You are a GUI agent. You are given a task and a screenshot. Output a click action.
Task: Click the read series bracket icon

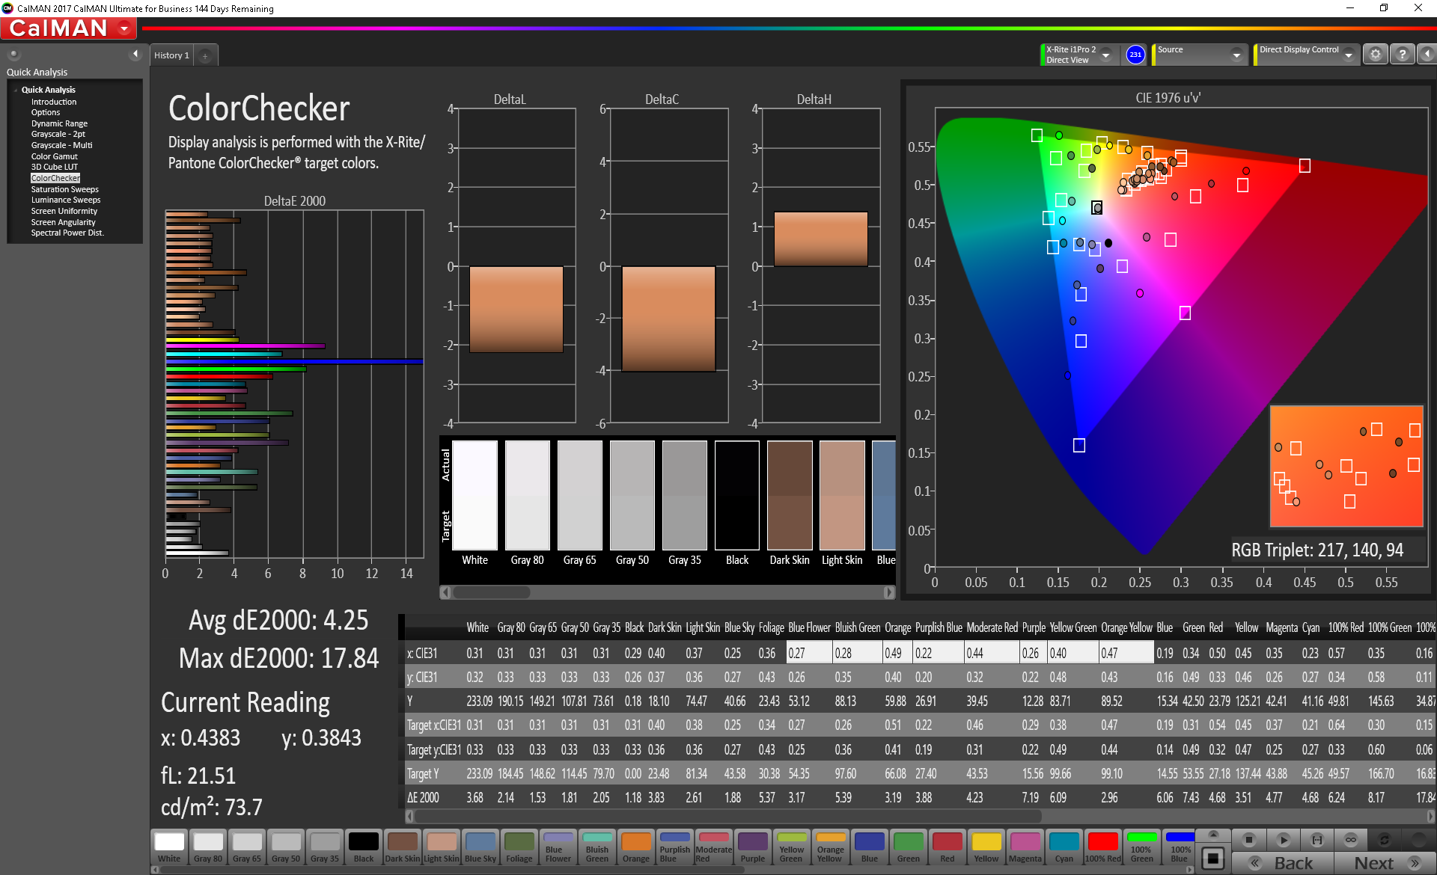(1317, 840)
